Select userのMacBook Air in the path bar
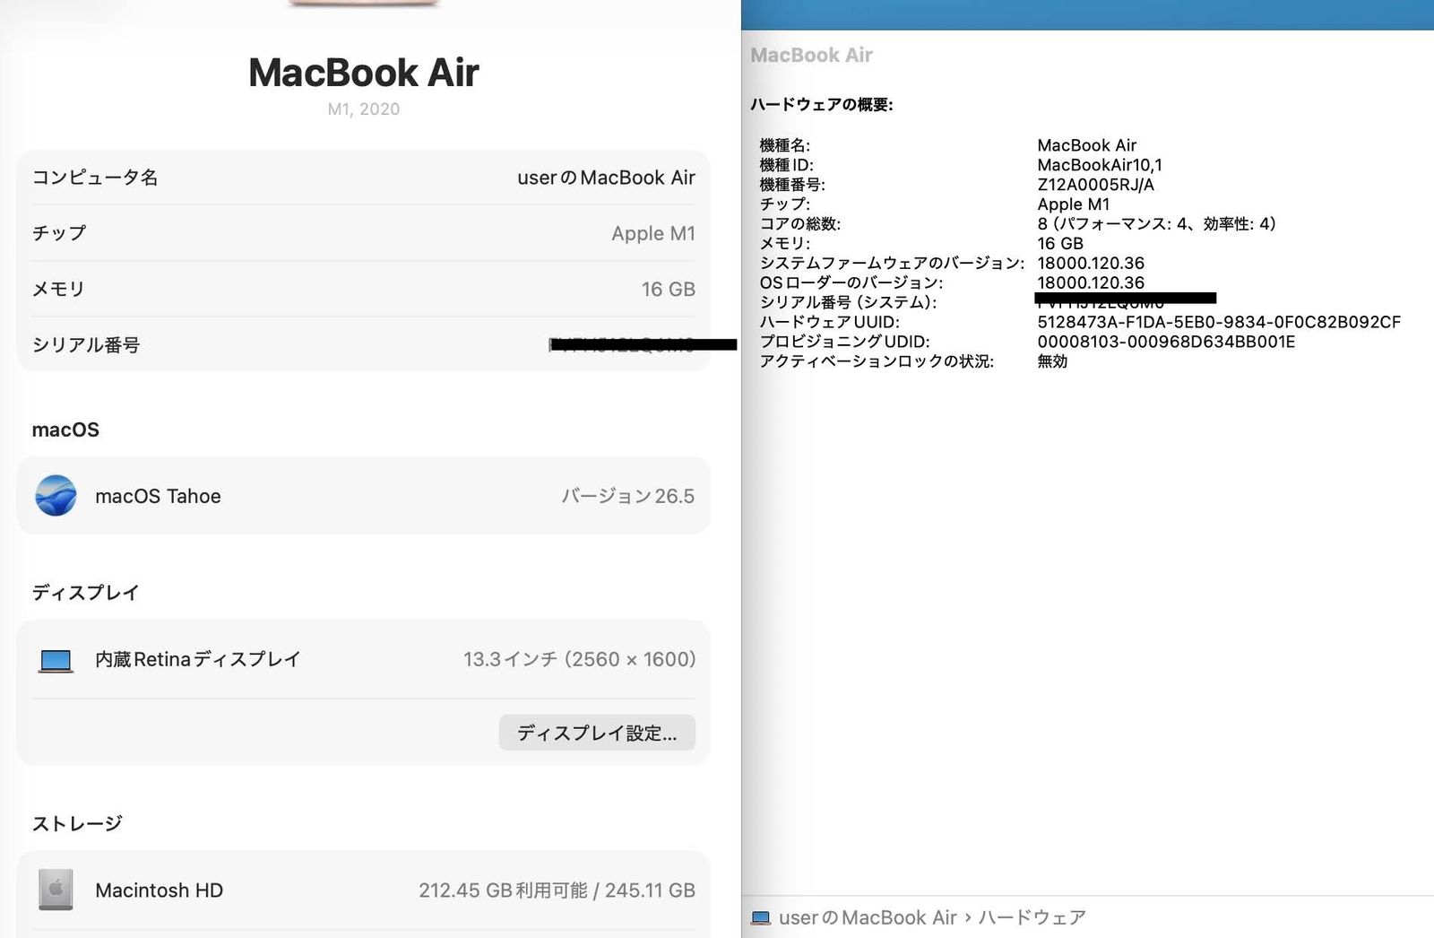Image resolution: width=1434 pixels, height=938 pixels. (868, 917)
